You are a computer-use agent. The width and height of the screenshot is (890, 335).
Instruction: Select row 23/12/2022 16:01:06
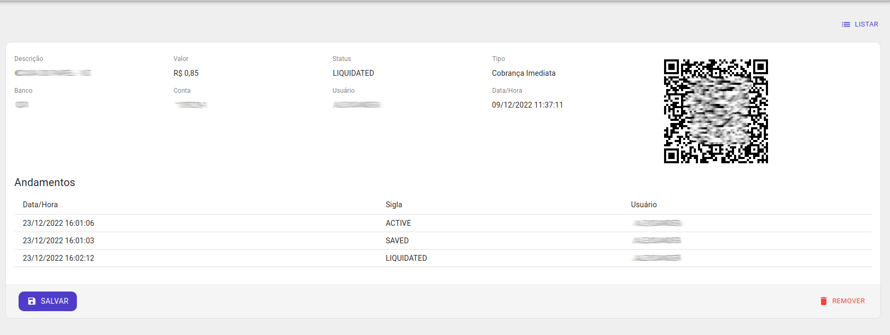pyautogui.click(x=443, y=223)
